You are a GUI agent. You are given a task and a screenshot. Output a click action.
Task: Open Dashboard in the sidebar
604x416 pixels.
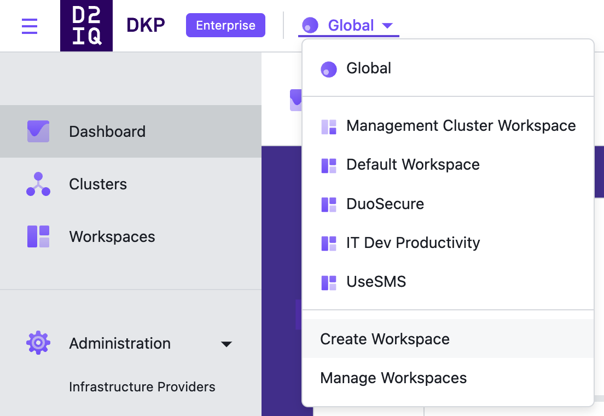[x=131, y=131]
